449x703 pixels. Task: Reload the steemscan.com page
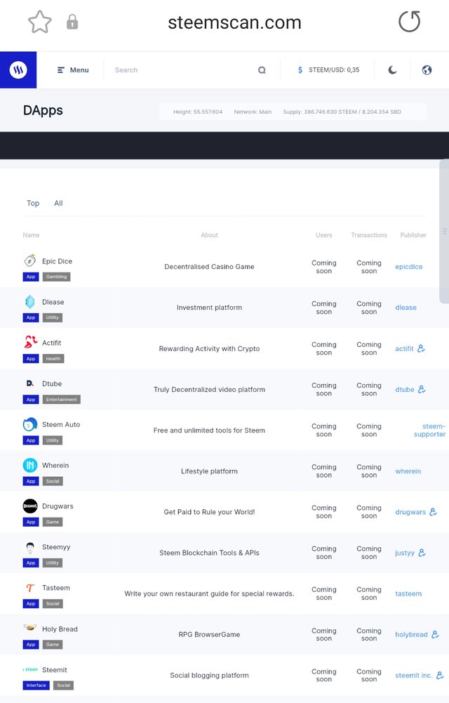(410, 22)
